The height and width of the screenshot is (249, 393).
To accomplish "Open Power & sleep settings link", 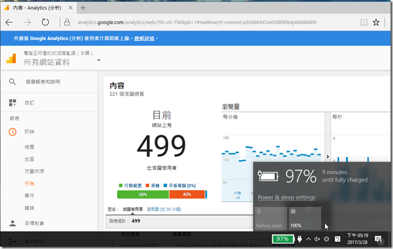I will 287,197.
